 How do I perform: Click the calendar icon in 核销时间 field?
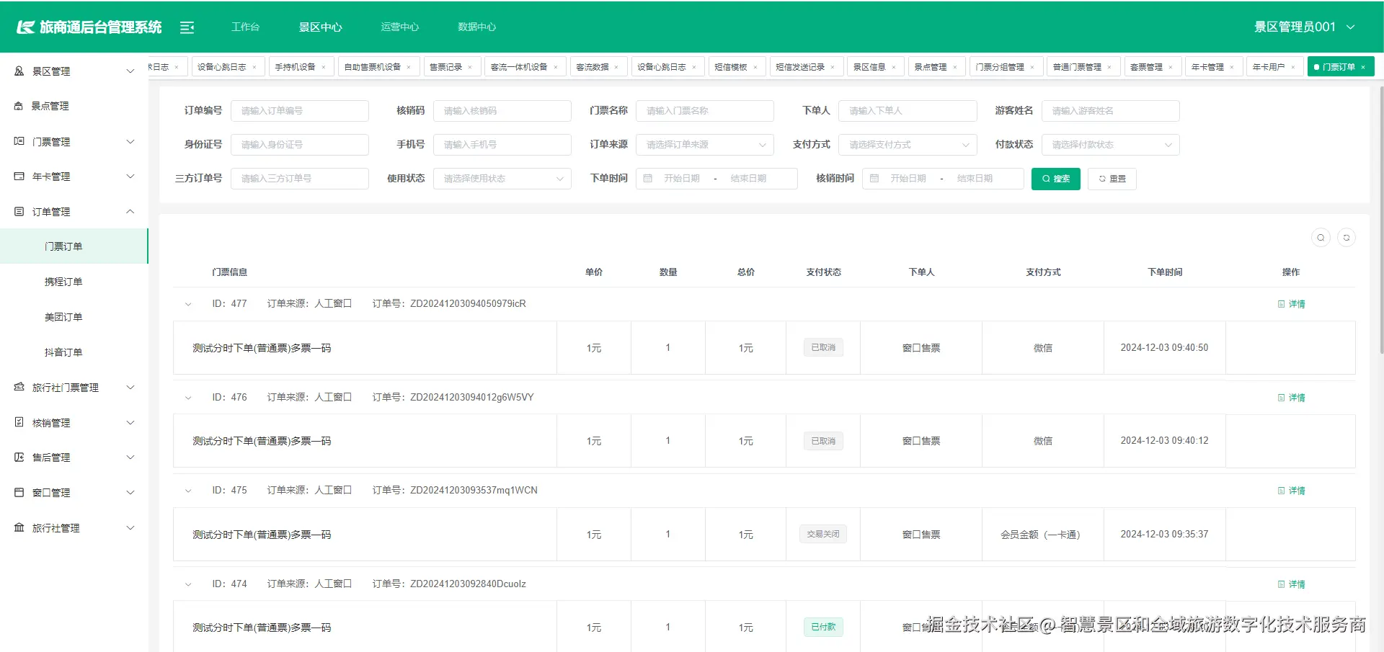coord(874,178)
